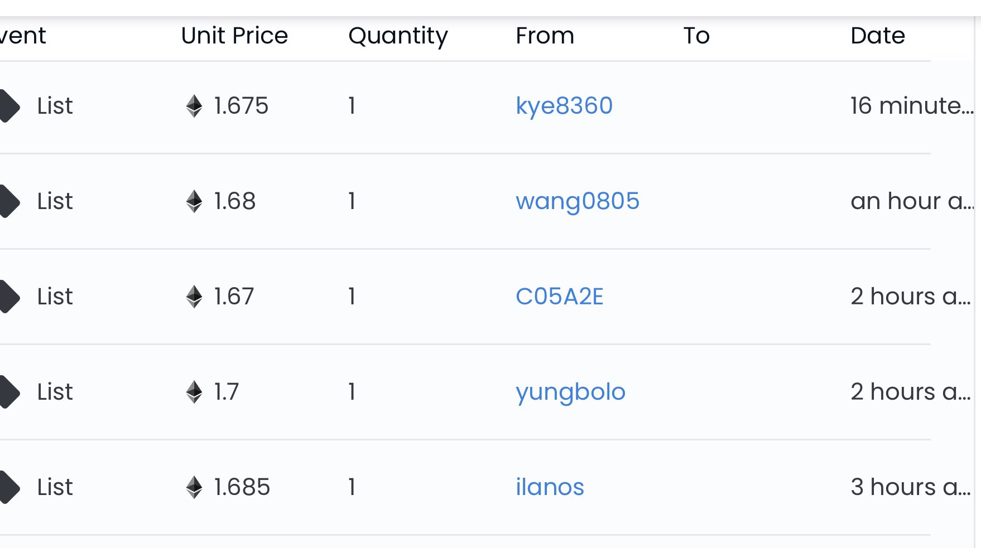Click the List tag icon in kye8360 row
The width and height of the screenshot is (981, 548).
pos(9,106)
